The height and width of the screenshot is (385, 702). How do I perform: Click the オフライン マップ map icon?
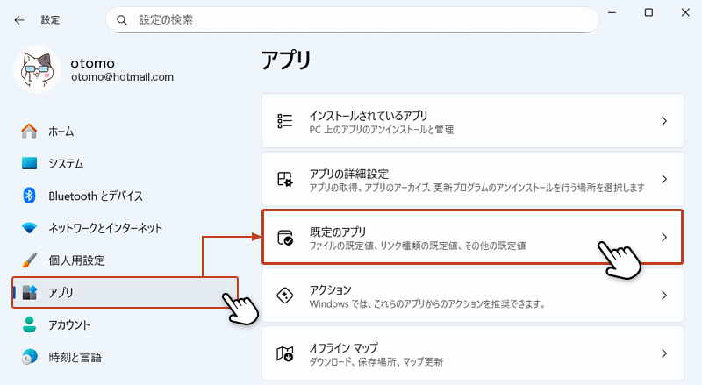(x=284, y=353)
